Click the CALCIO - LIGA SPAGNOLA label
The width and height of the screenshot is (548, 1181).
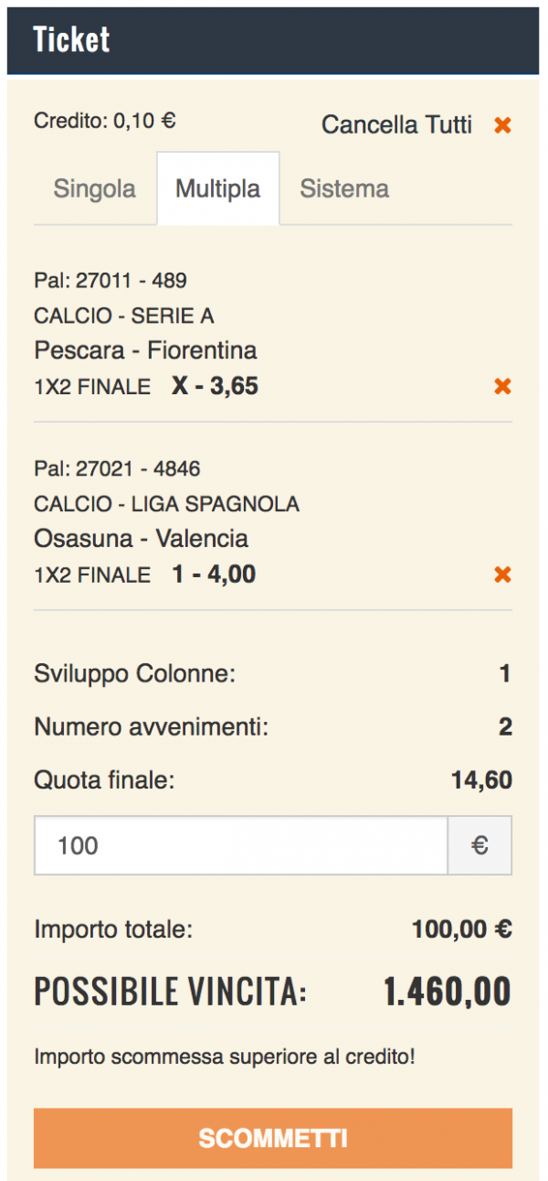[166, 504]
